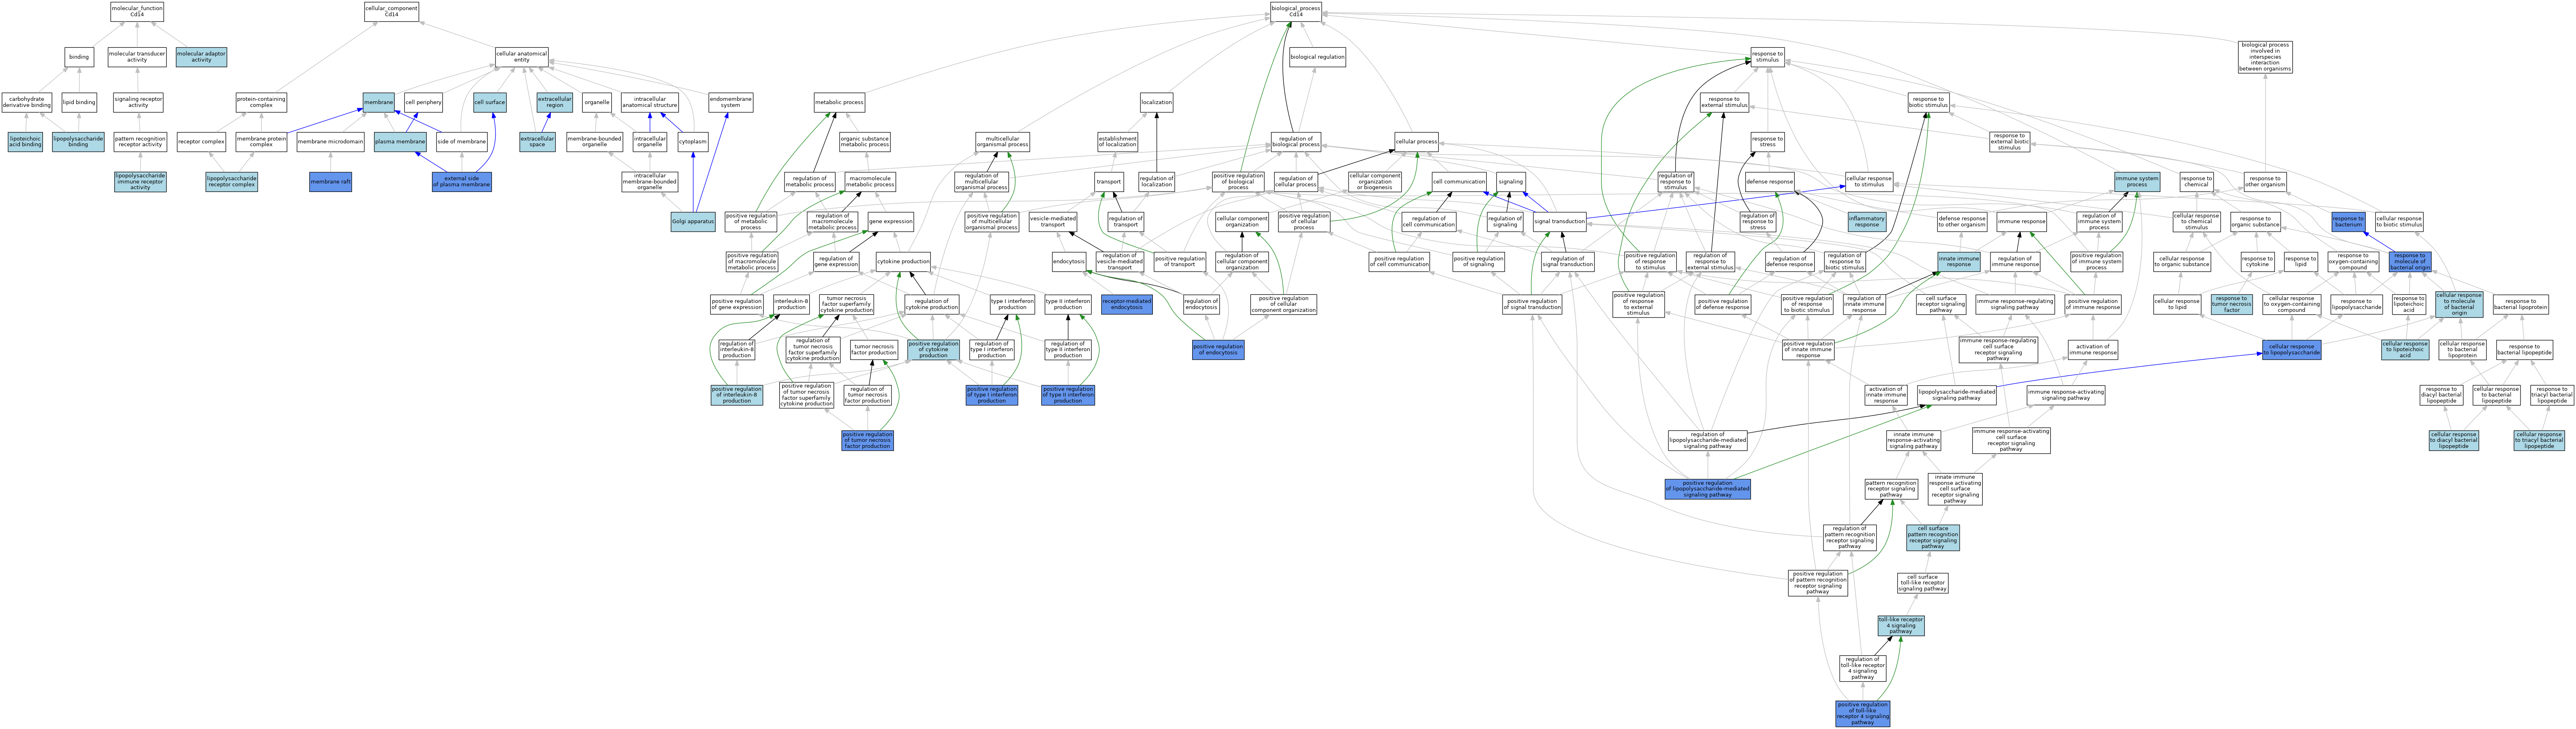
Task: Select 'toll-like receptor 4 signaling pathway' node
Action: click(1900, 626)
